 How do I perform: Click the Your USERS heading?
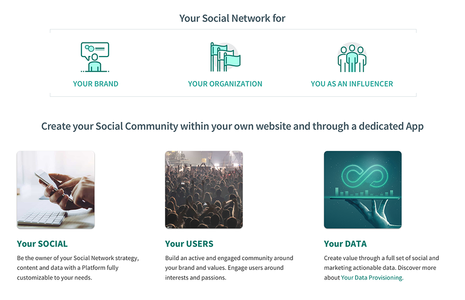189,243
